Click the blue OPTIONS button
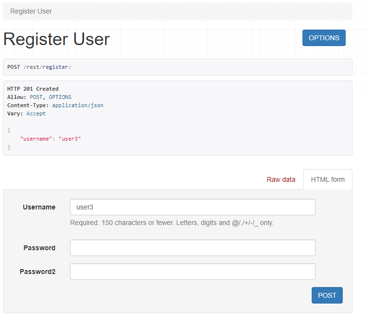 [324, 38]
